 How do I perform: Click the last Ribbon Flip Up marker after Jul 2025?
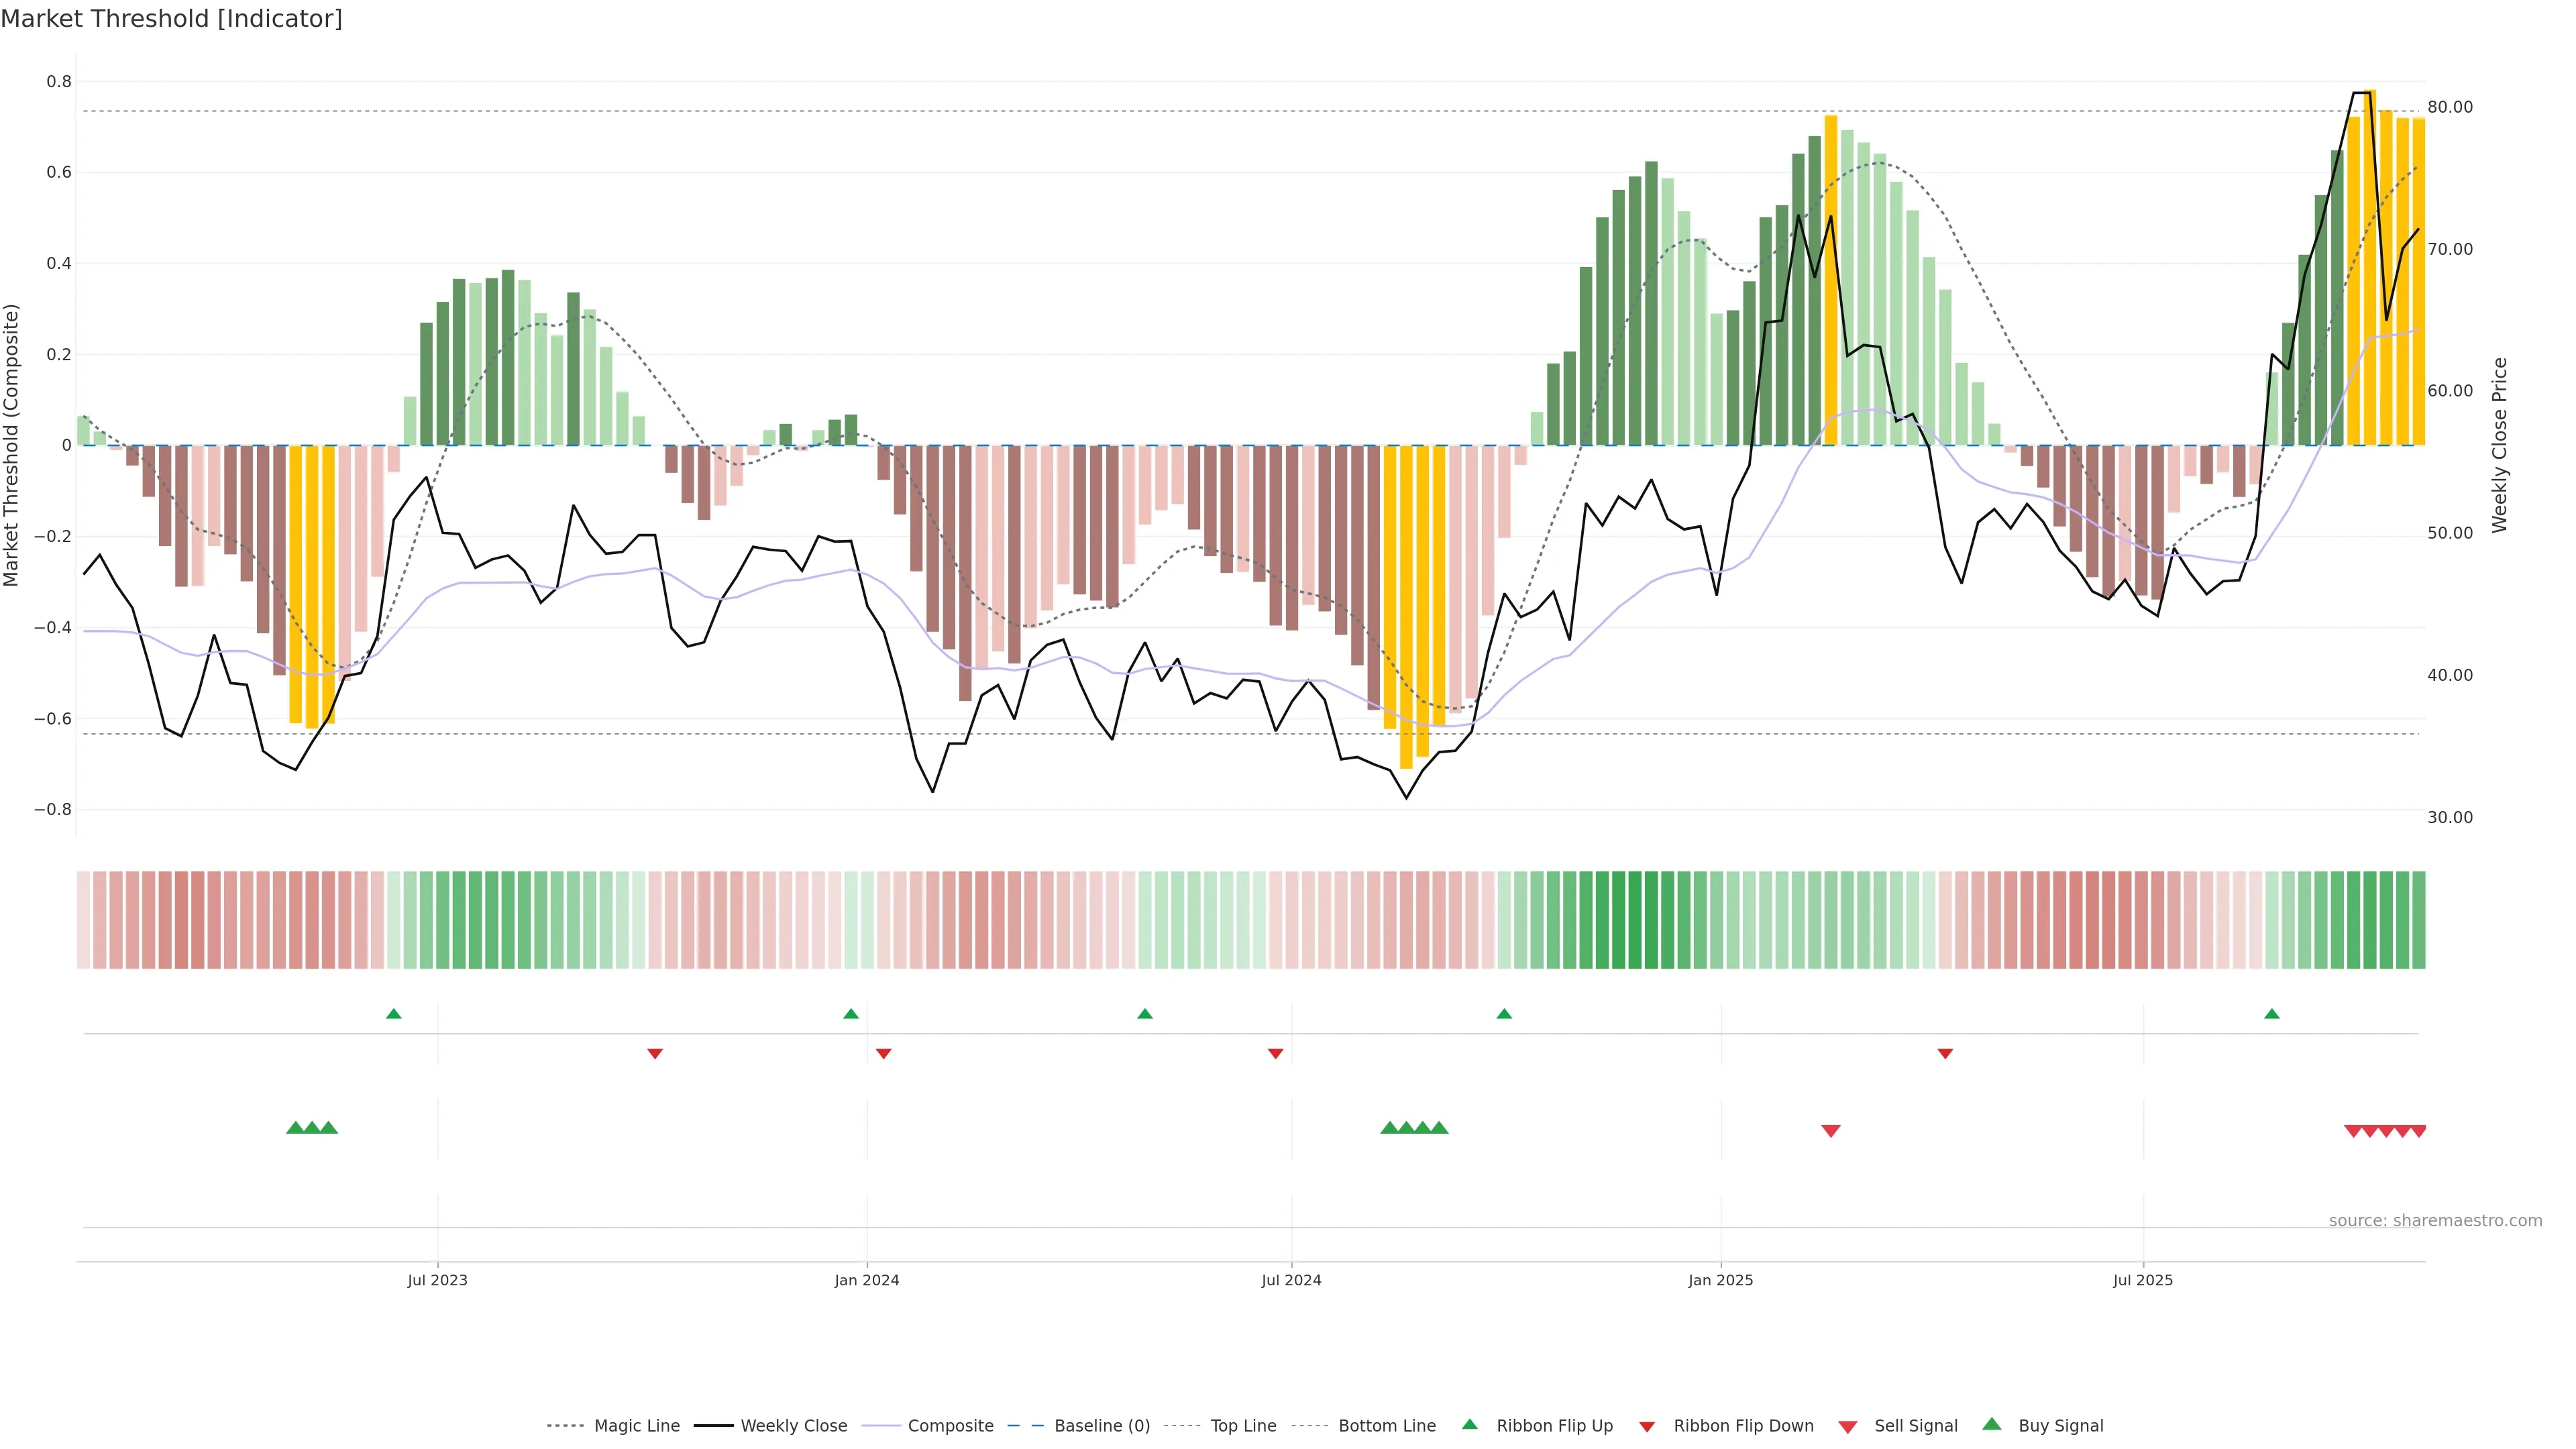pos(2272,1014)
